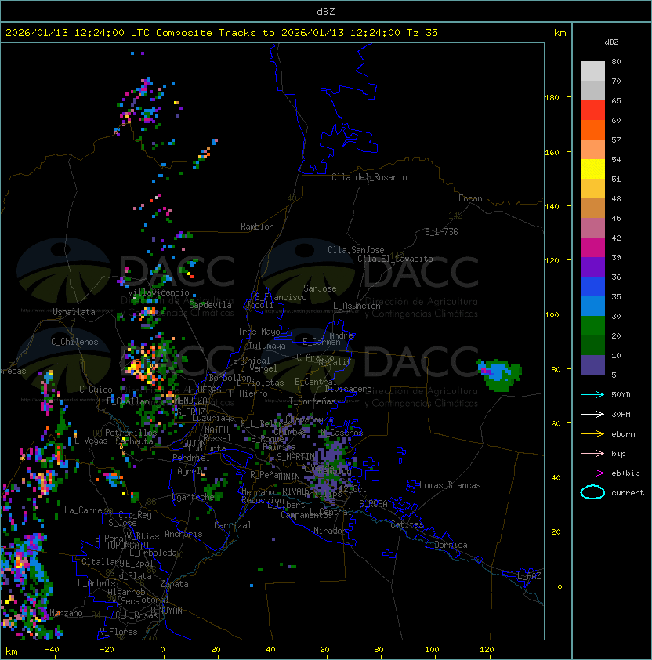Click the 'L_Asuncion' map label
The height and width of the screenshot is (660, 652).
click(x=357, y=306)
